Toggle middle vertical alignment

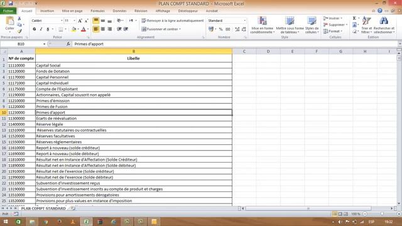tap(103, 21)
